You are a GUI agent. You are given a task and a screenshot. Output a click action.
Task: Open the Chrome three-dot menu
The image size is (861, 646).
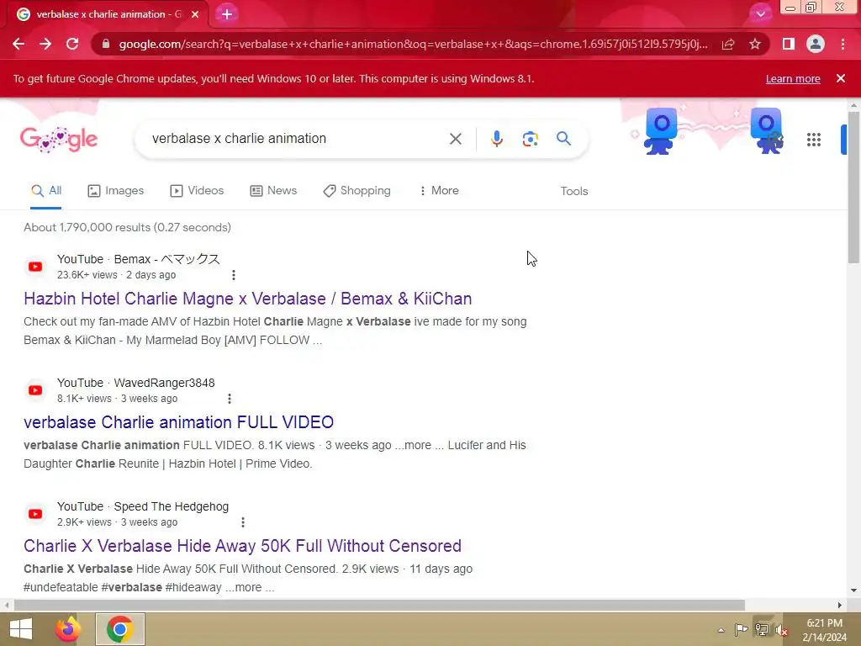(843, 44)
